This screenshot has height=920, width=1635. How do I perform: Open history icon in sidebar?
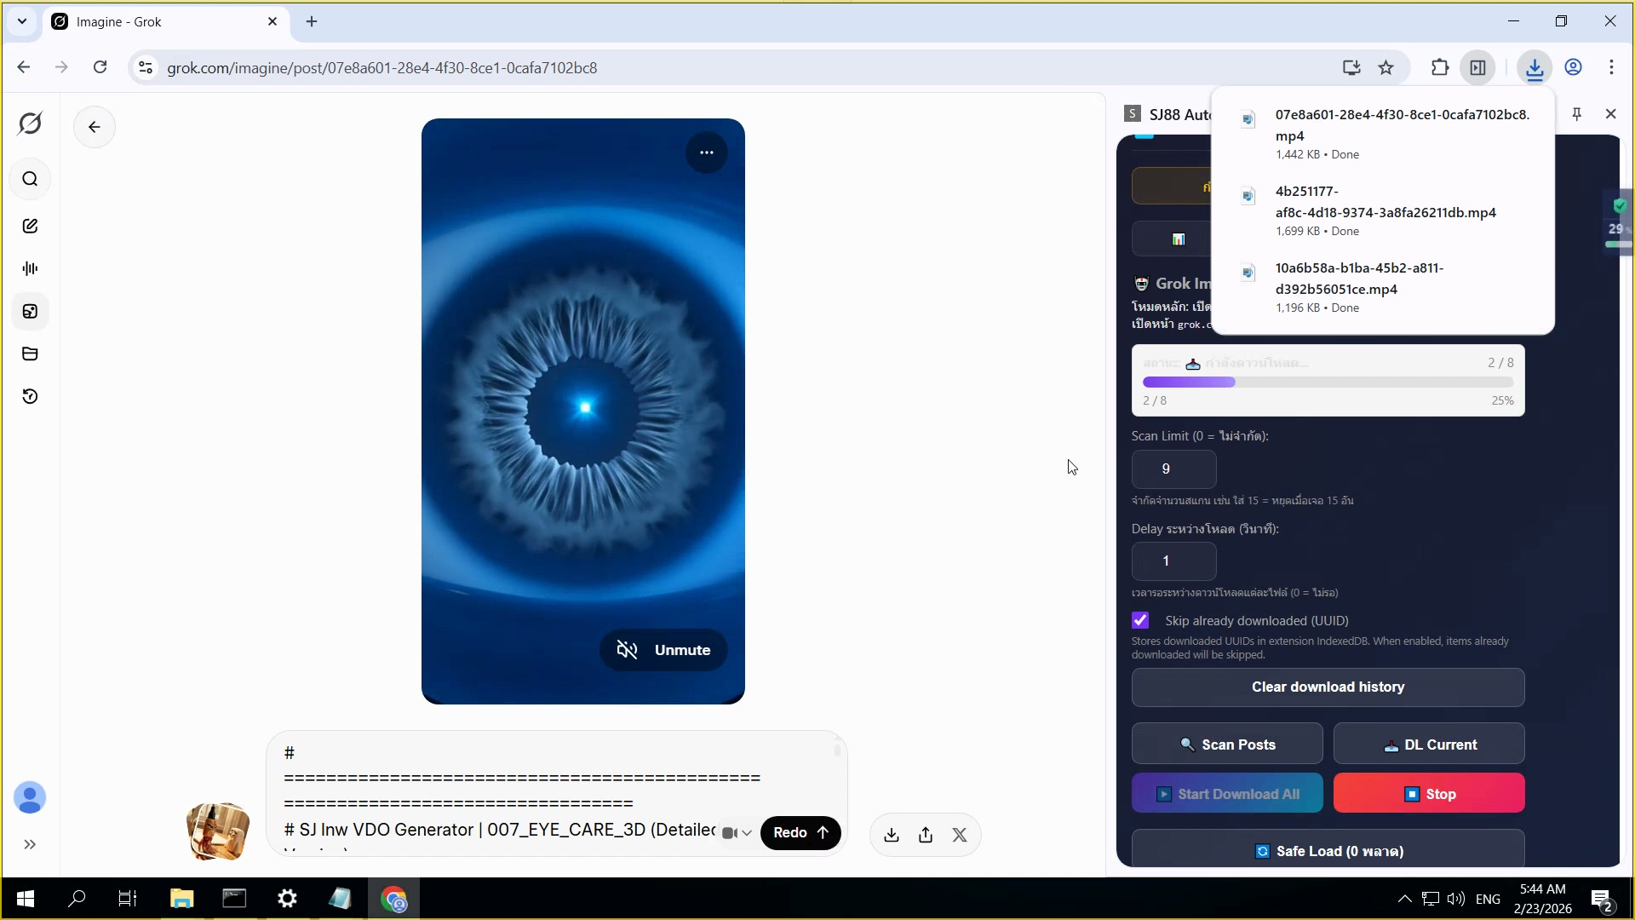[30, 396]
